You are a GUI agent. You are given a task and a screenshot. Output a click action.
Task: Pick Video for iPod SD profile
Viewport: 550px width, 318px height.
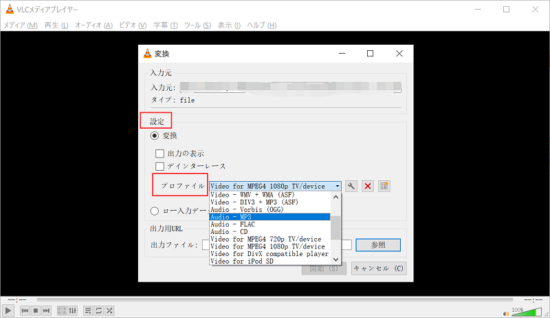(x=269, y=262)
